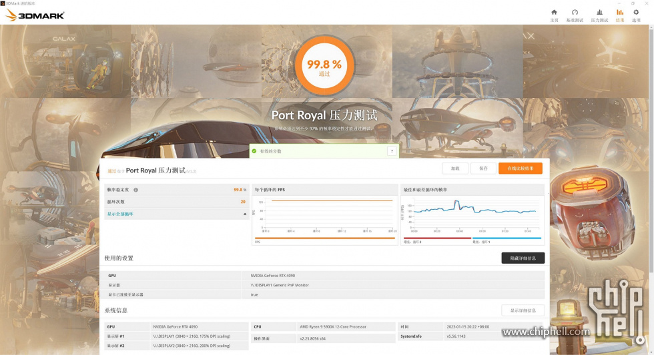This screenshot has width=654, height=355.
Task: Click the 有效的分数 status banner
Action: pos(324,151)
